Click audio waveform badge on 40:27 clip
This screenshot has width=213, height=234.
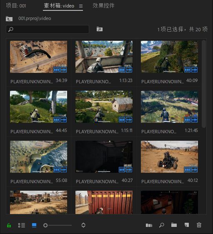(129, 170)
